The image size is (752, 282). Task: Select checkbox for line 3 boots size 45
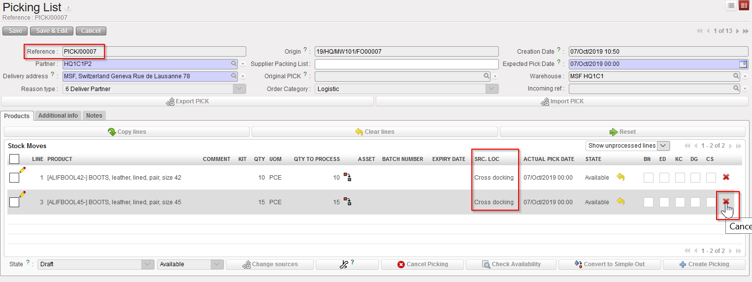[x=14, y=202]
